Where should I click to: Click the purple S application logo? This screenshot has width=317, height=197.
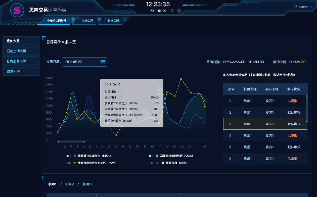(17, 10)
